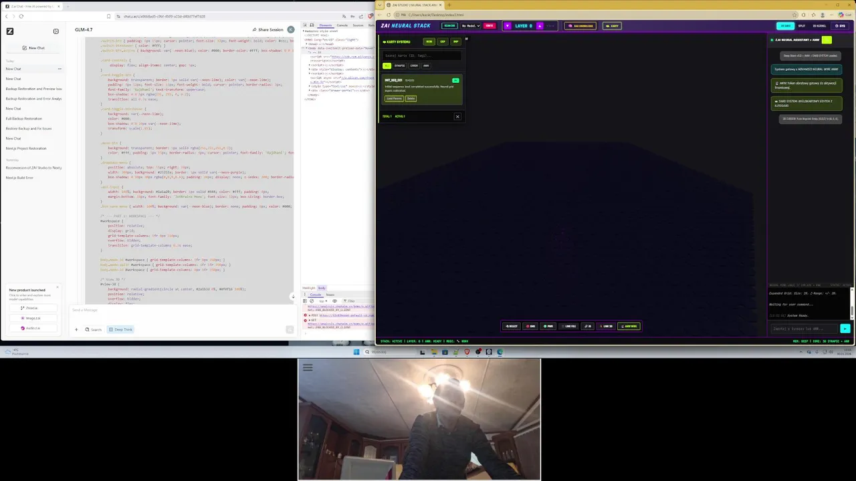Click layer up arrow button
The height and width of the screenshot is (481, 856).
point(540,26)
